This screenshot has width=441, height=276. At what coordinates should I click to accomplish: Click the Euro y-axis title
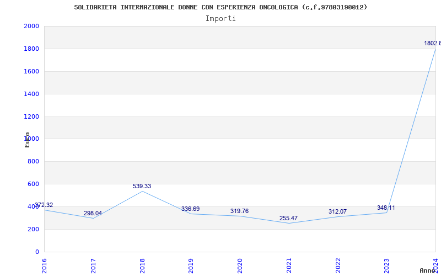coord(27,140)
